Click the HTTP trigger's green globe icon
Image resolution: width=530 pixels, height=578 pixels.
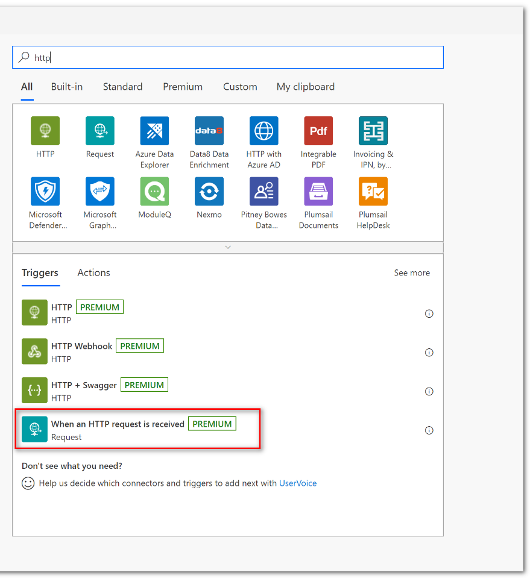[34, 313]
